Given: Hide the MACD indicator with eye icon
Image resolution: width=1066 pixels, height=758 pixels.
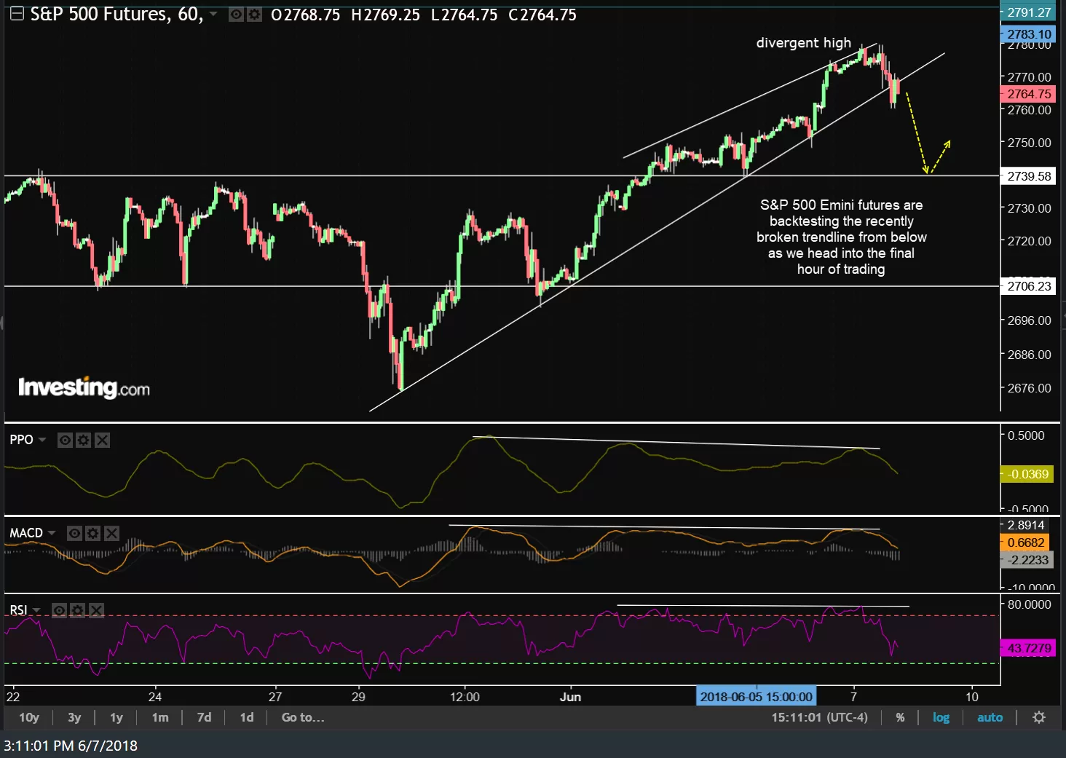Looking at the screenshot, I should (x=74, y=533).
